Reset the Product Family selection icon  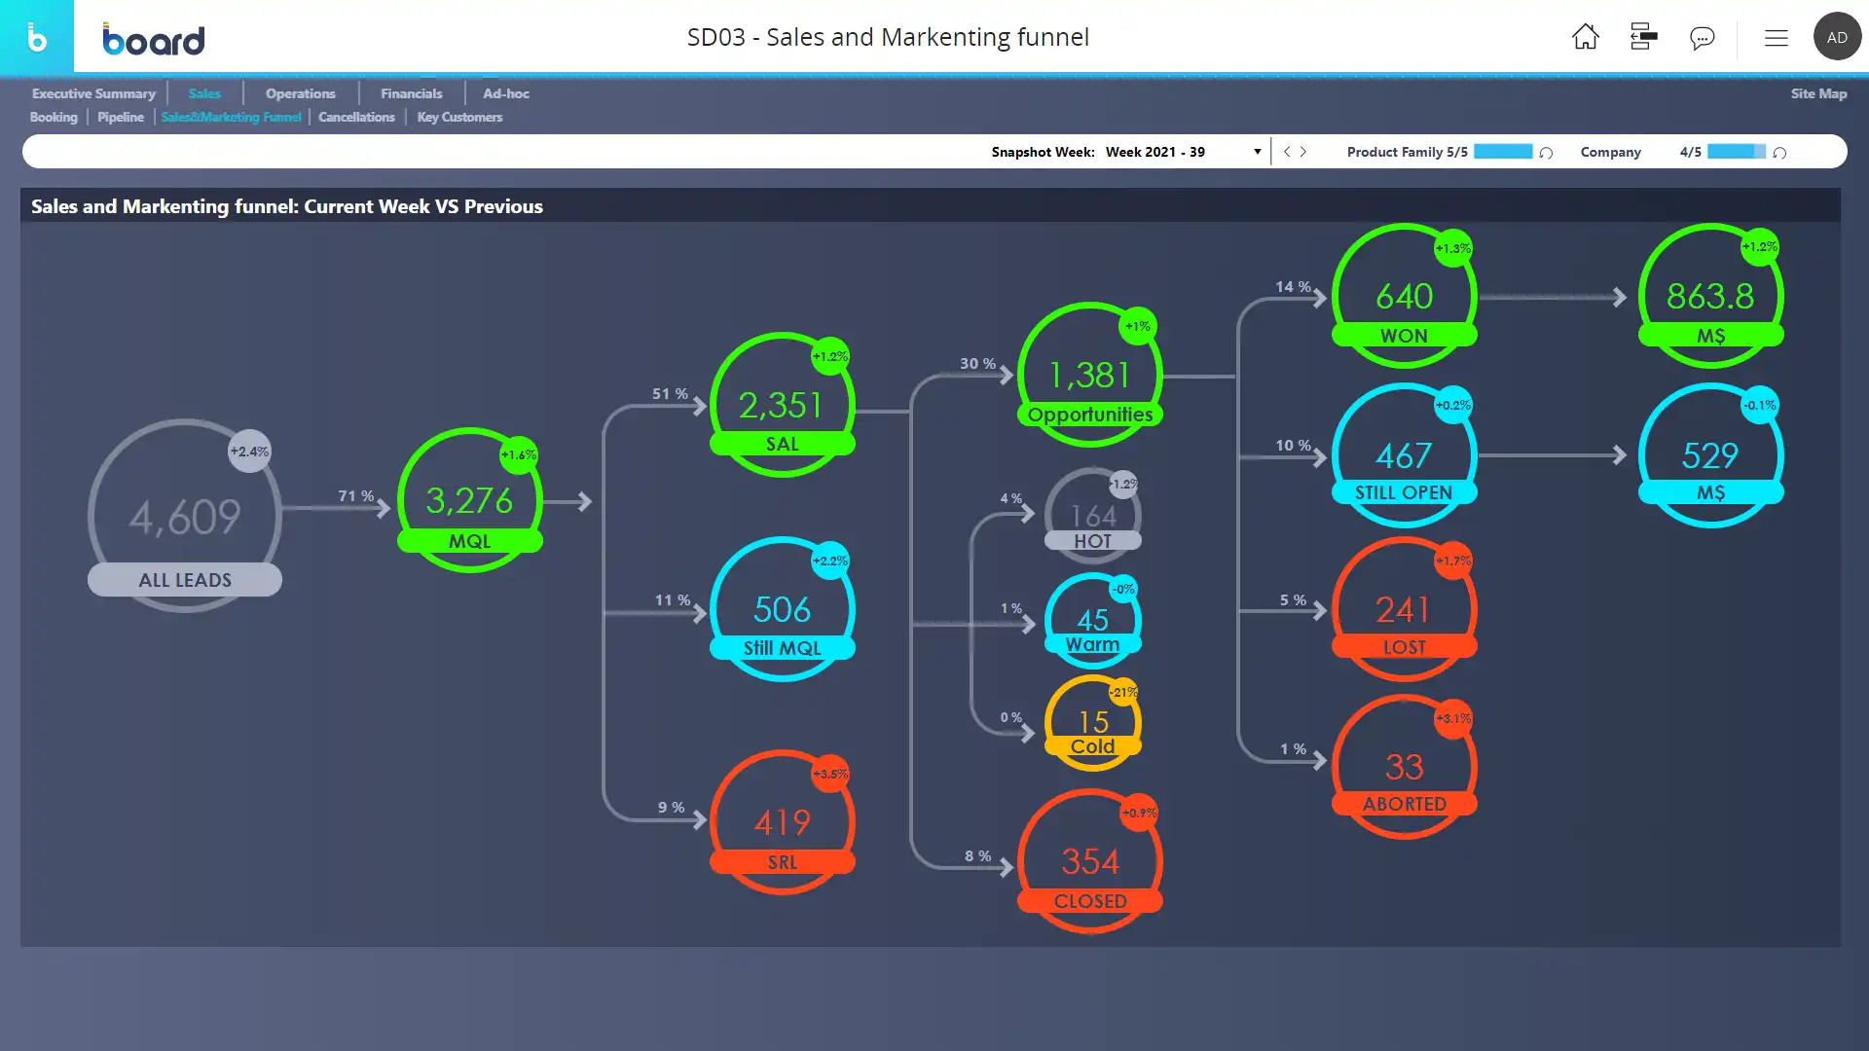click(1546, 153)
